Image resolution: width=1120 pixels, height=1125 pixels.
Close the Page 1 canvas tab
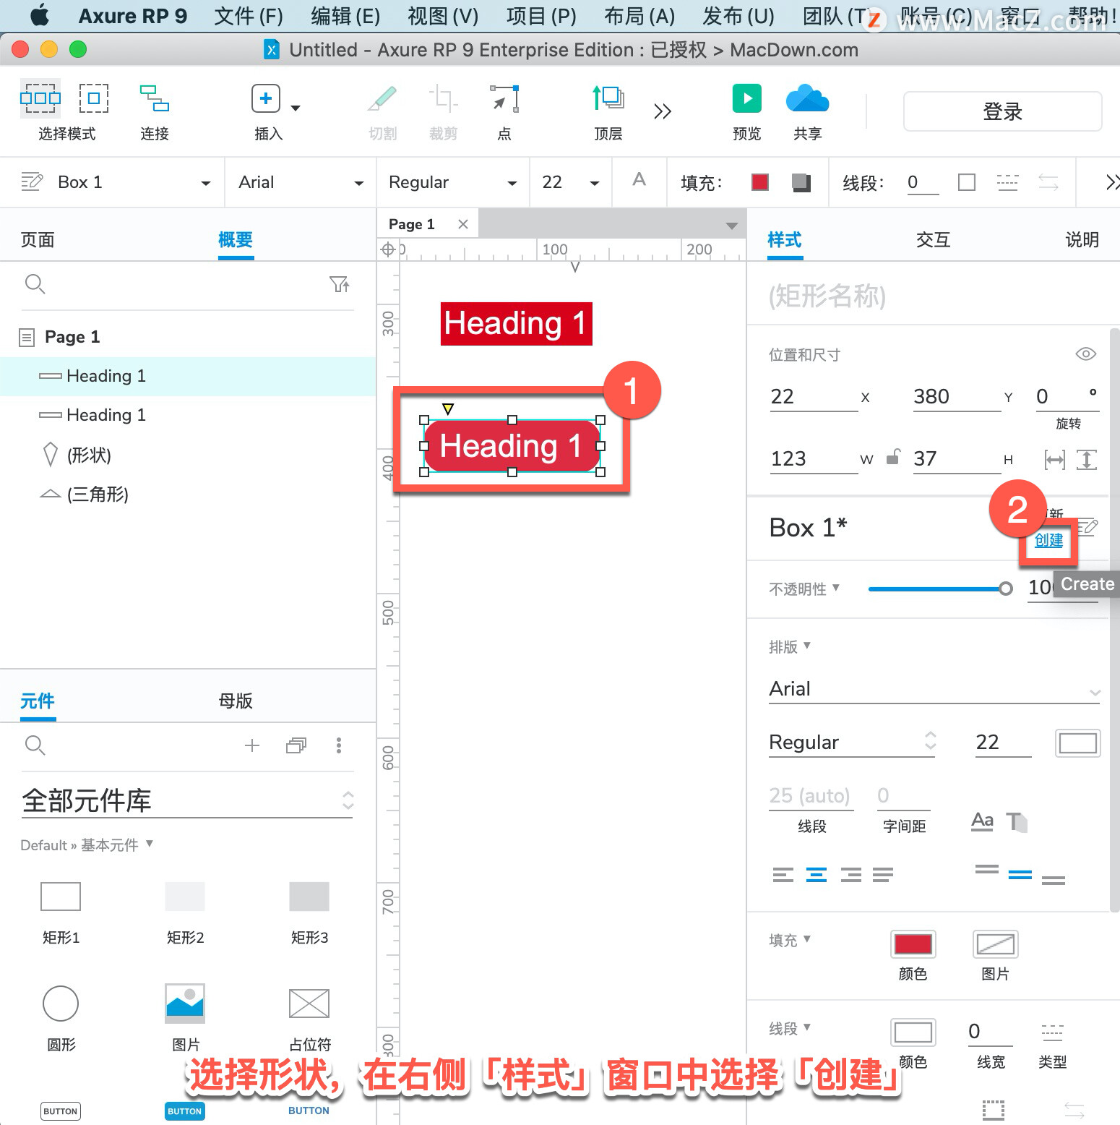pos(463,224)
